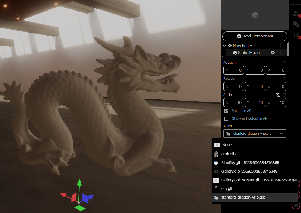Open the users panel icon in sidebar
Screen dimensions: 301x213
click(x=296, y=14)
